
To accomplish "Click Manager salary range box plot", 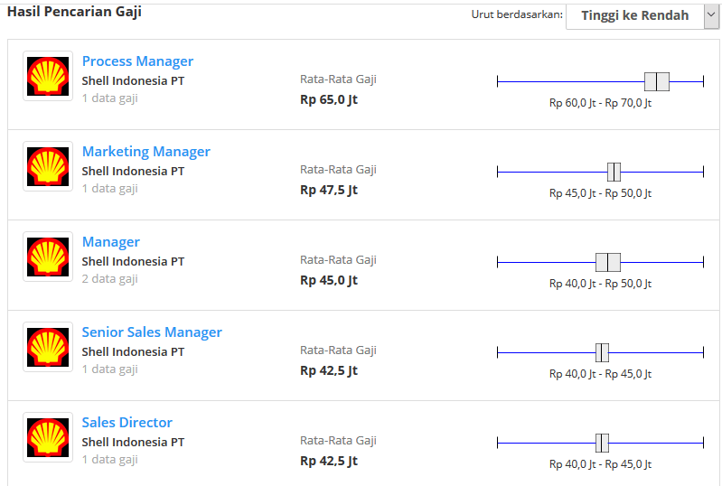I will click(x=608, y=262).
